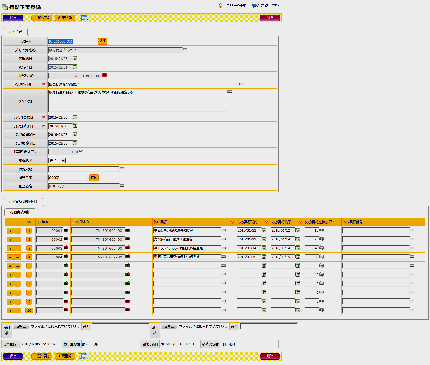
Task: Expand row 2 タスク実行 text field
Action: tap(223, 239)
